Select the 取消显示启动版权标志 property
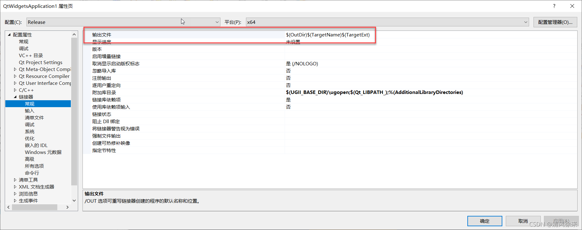 pyautogui.click(x=330, y=63)
